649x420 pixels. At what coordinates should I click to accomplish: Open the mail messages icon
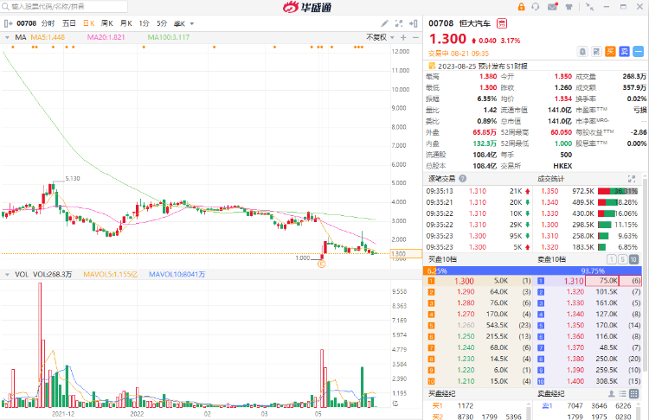click(x=553, y=7)
